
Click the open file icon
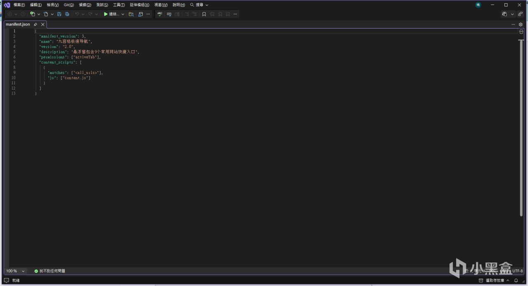(46, 14)
